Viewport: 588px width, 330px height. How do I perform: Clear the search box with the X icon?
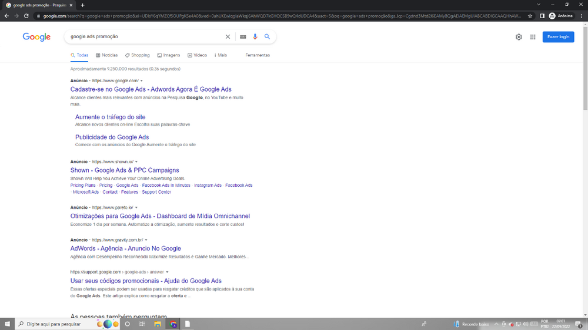pos(228,37)
